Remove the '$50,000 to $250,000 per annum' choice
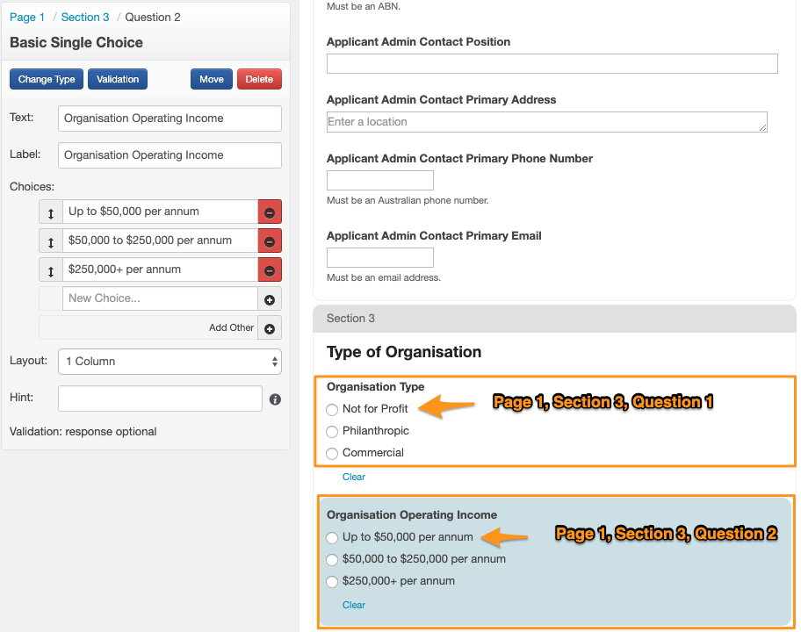Screen dimensions: 801x632 [270, 241]
